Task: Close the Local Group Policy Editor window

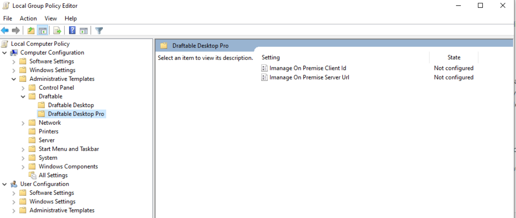Action: click(x=503, y=5)
